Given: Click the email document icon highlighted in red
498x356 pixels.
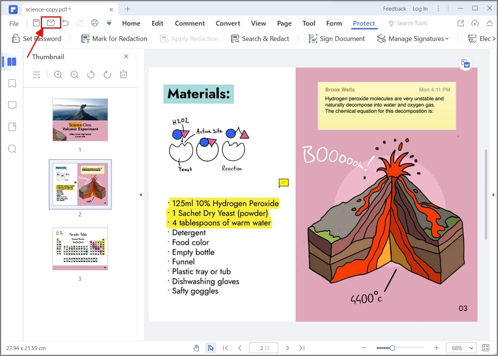Looking at the screenshot, I should [50, 22].
